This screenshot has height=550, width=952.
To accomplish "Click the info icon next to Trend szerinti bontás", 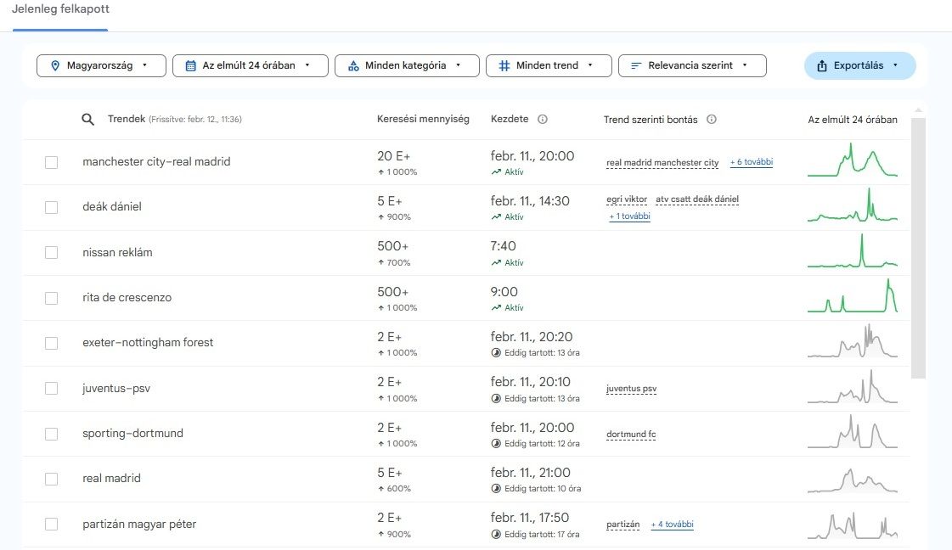I will (x=712, y=120).
